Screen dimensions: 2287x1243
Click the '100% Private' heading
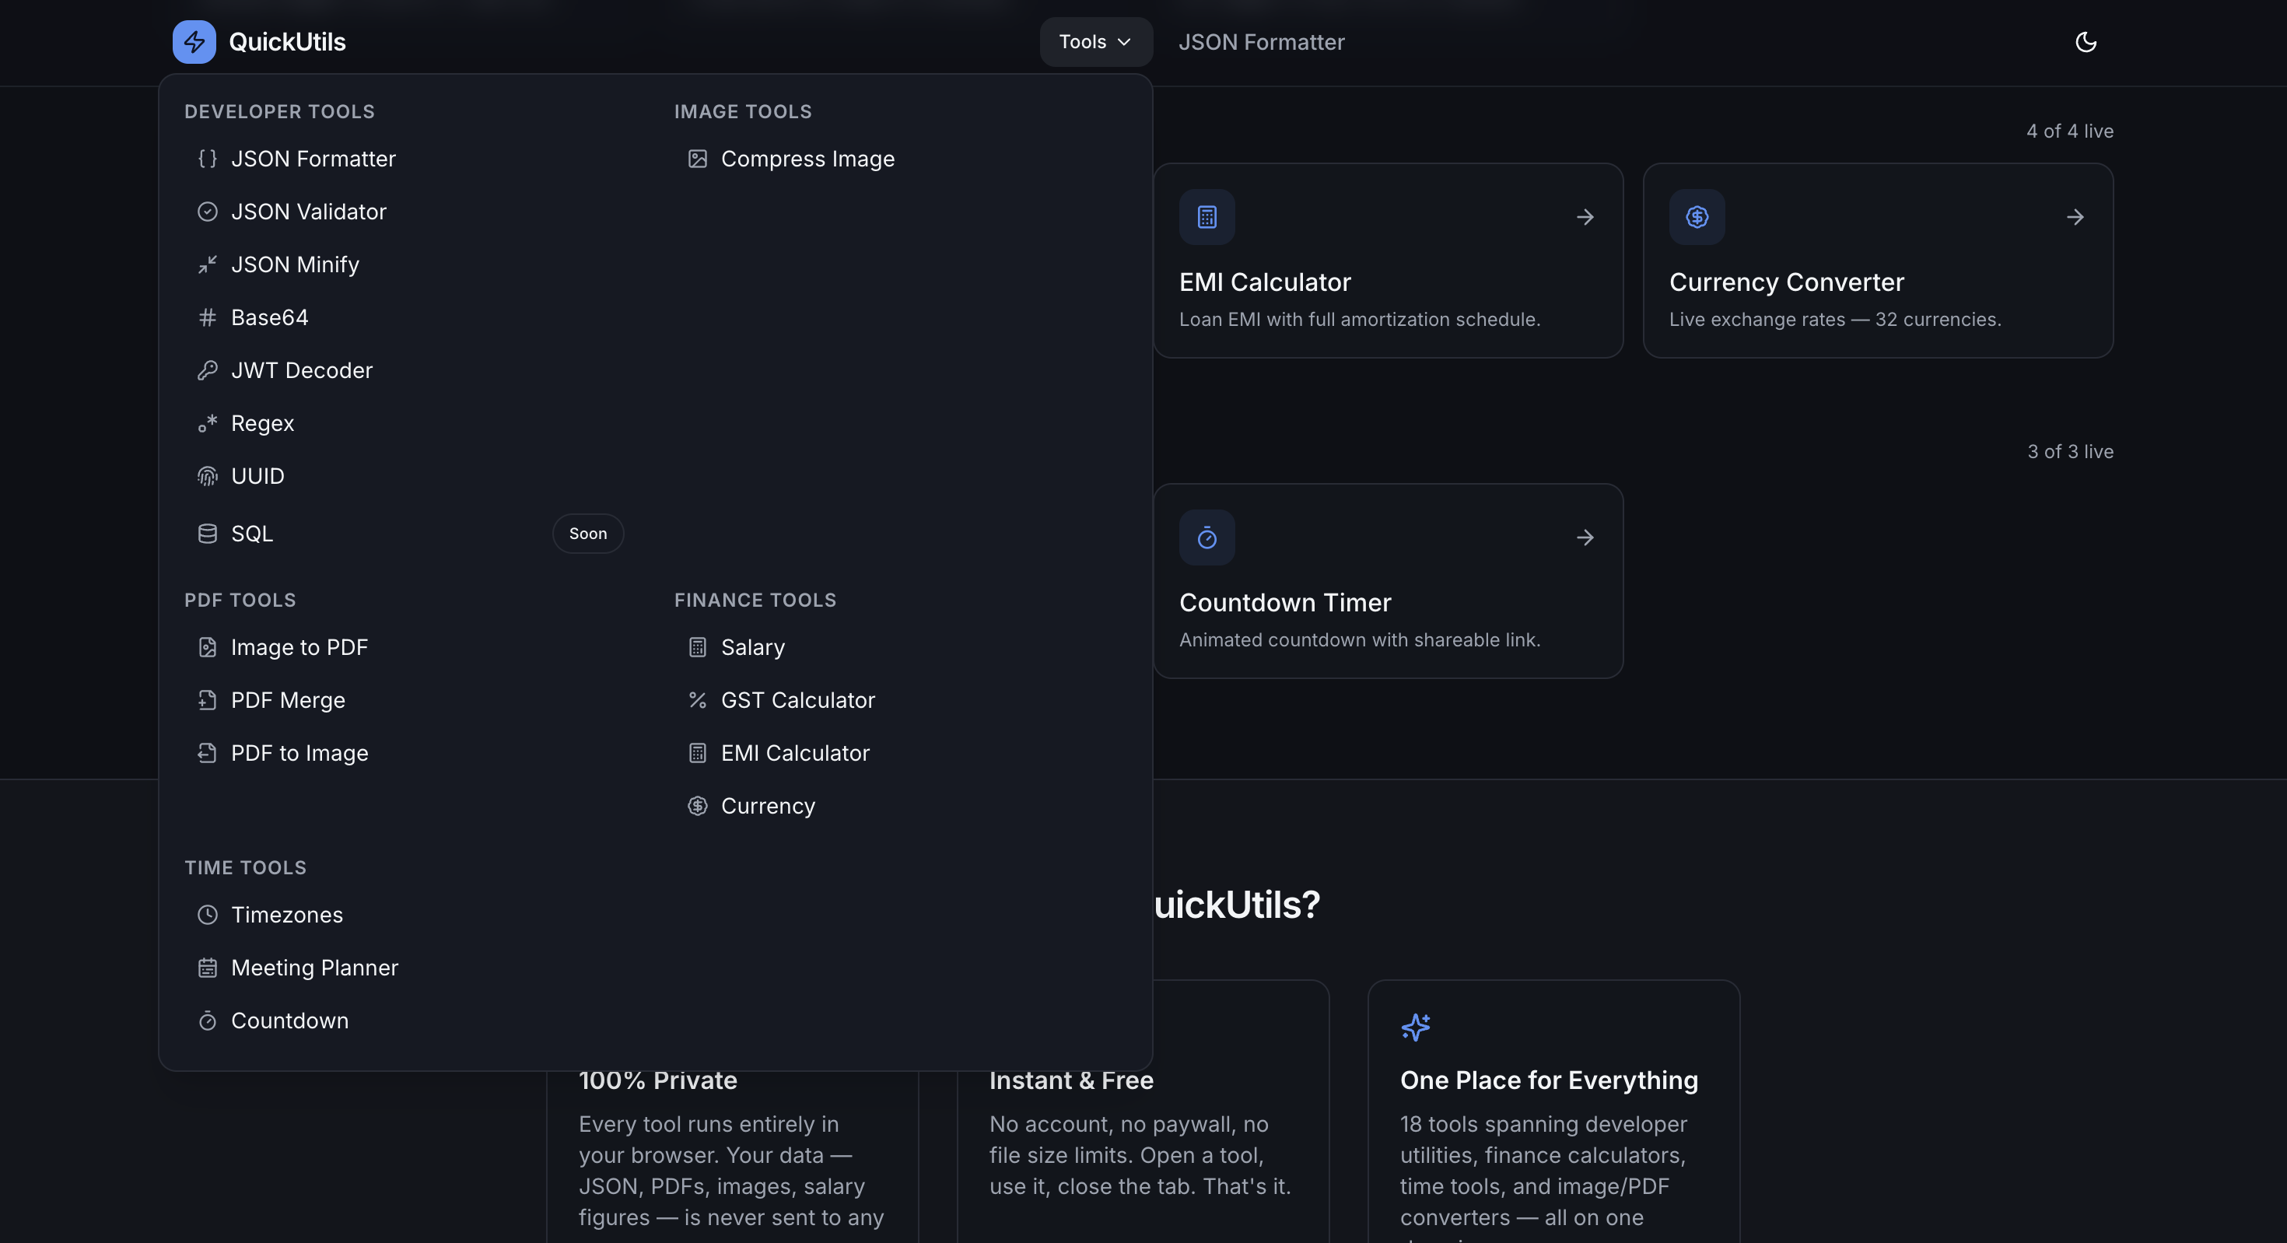point(658,1080)
